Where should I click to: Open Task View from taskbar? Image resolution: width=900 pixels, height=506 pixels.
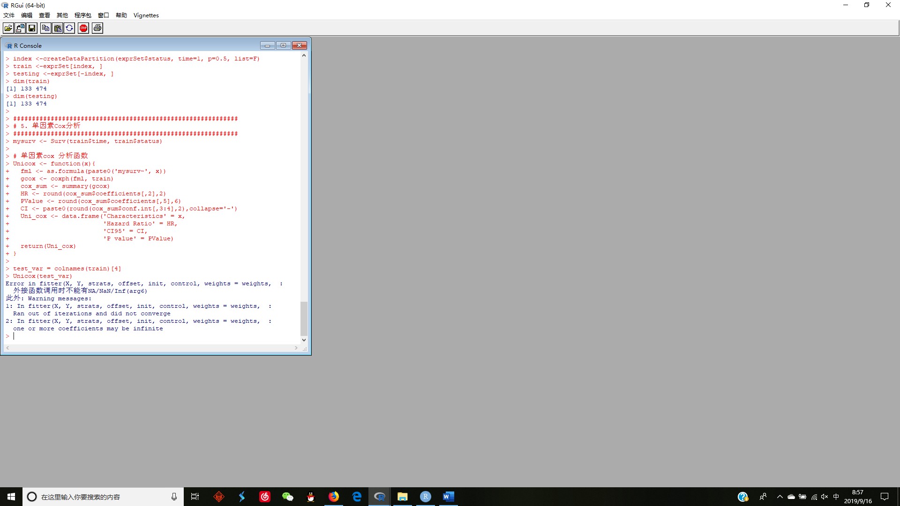coord(195,497)
